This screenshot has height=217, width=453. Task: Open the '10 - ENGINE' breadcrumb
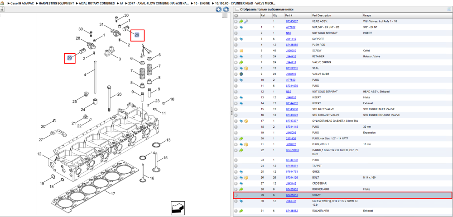(x=202, y=3)
